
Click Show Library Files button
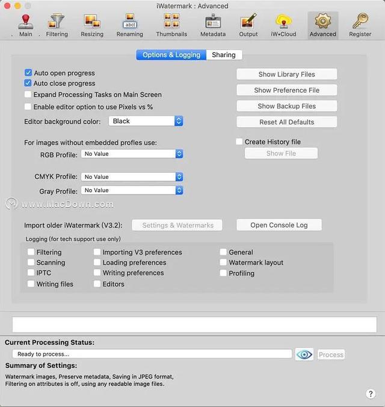[287, 74]
